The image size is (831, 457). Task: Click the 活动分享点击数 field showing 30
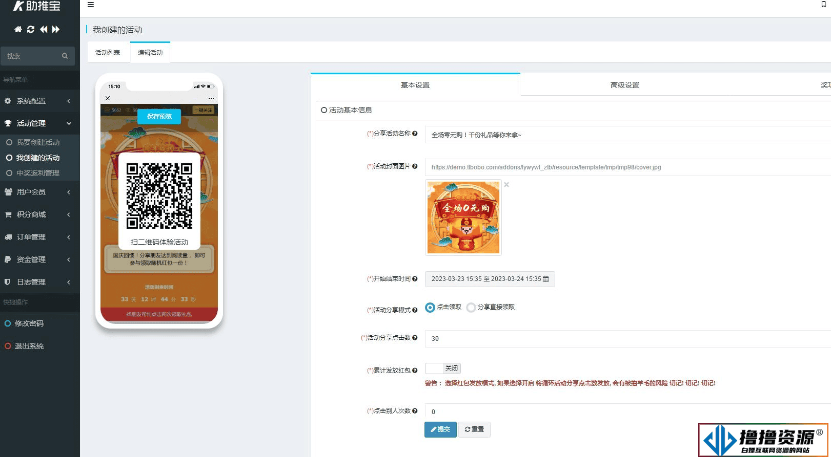[627, 339]
